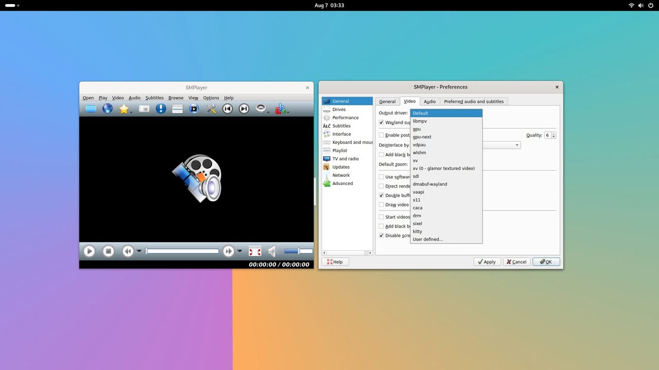Open the Video menu in menu bar

tap(118, 98)
